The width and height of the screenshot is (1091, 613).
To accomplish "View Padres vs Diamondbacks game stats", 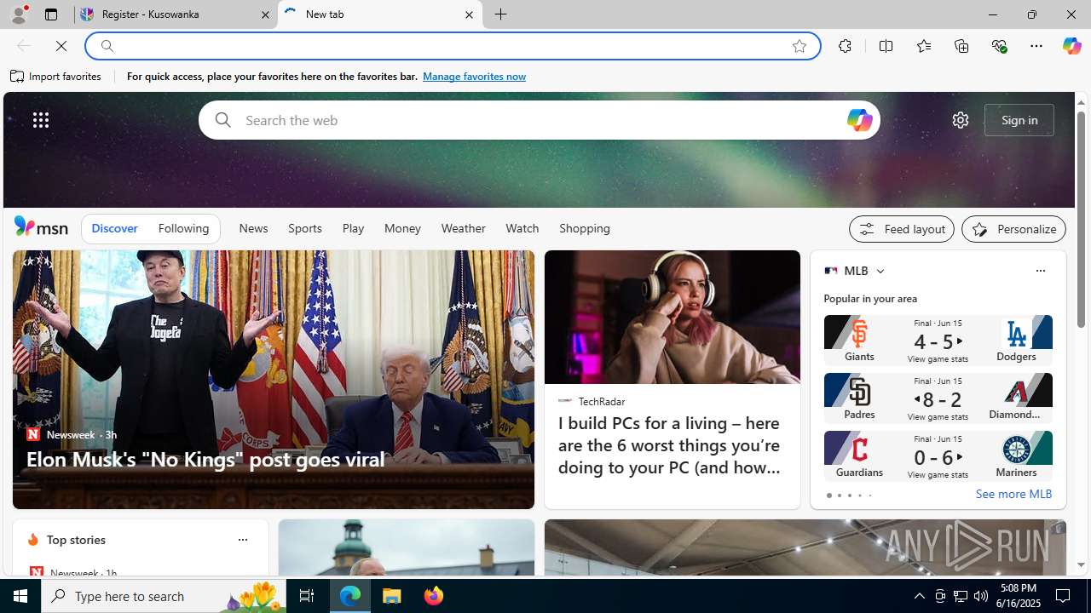I will coord(938,417).
